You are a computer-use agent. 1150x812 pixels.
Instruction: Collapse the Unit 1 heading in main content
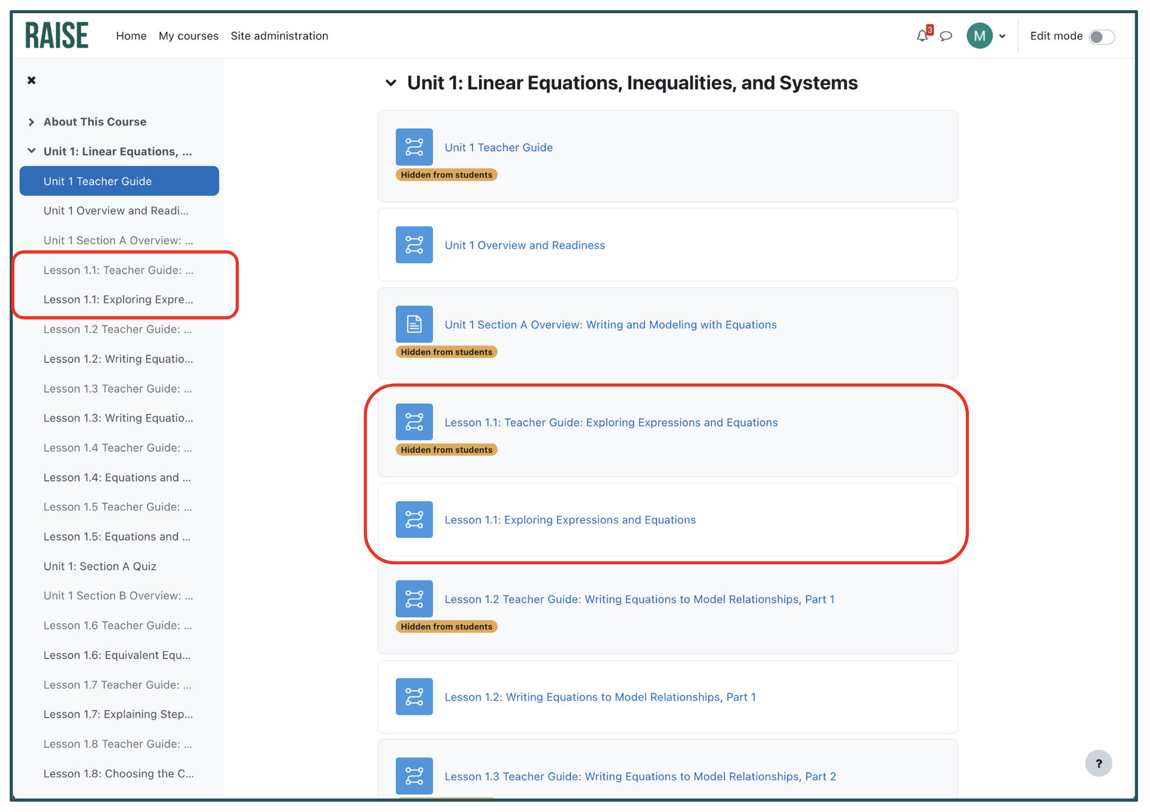[391, 83]
